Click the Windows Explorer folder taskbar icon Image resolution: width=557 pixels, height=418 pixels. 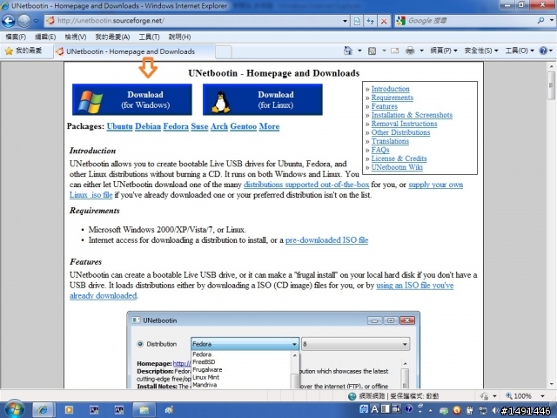(x=144, y=410)
